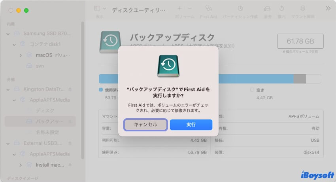Expand the Install macOS volume entry

coord(21,165)
